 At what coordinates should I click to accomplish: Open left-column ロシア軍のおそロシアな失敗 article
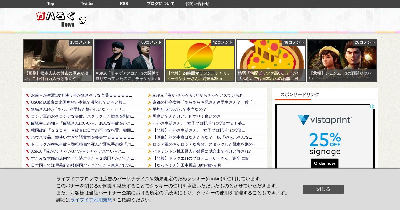(82, 116)
